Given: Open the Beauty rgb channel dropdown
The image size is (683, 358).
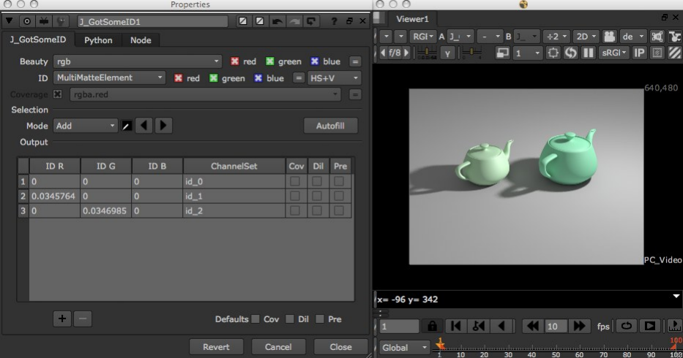Looking at the screenshot, I should click(x=138, y=62).
